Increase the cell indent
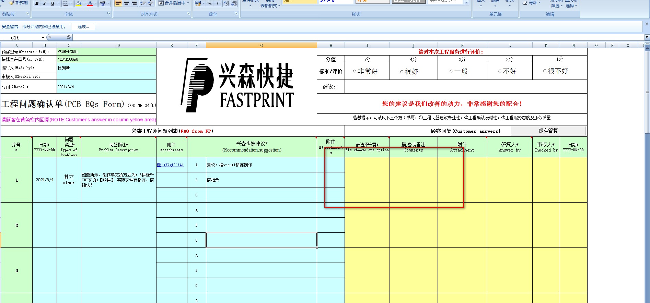 coord(151,3)
